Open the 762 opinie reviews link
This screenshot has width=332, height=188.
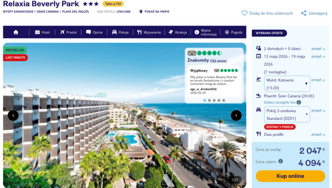coord(218,61)
